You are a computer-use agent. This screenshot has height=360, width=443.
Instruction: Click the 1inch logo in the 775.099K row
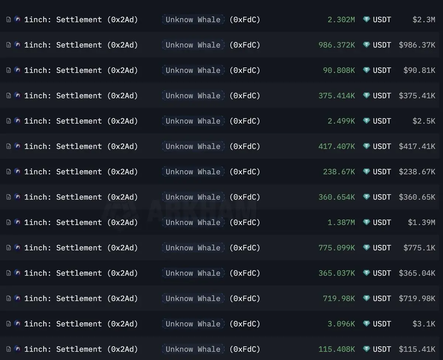pyautogui.click(x=17, y=247)
